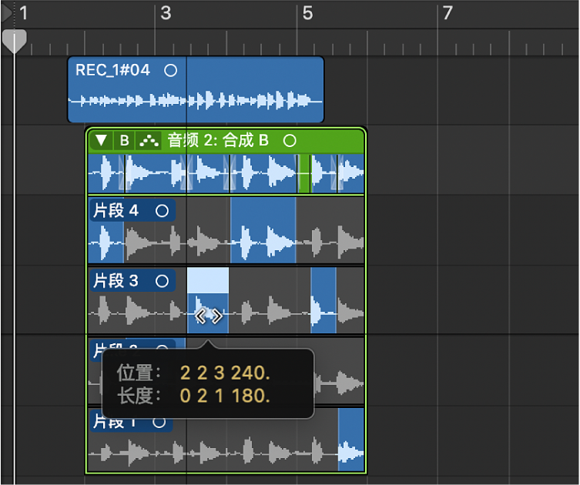Collapse the take folder with the disclosure triangle
Viewport: 580px width, 485px height.
click(x=101, y=141)
